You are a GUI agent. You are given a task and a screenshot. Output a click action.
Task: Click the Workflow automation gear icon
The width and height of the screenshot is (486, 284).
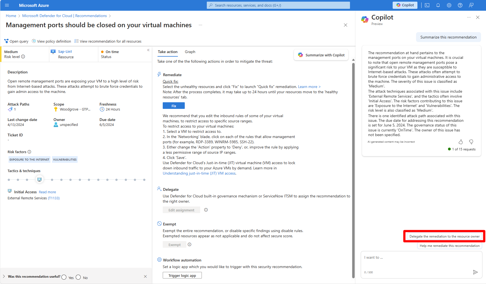coord(159,260)
